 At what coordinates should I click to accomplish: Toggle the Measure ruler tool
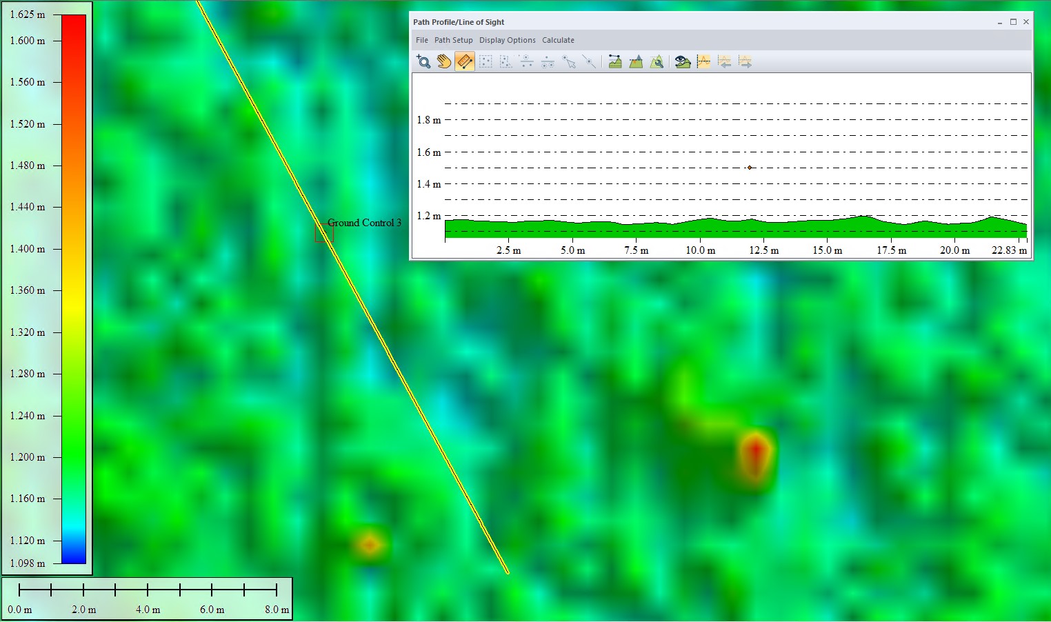pos(465,62)
